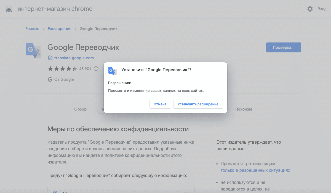Open the только в разрешенных ситуациях link

[255, 170]
